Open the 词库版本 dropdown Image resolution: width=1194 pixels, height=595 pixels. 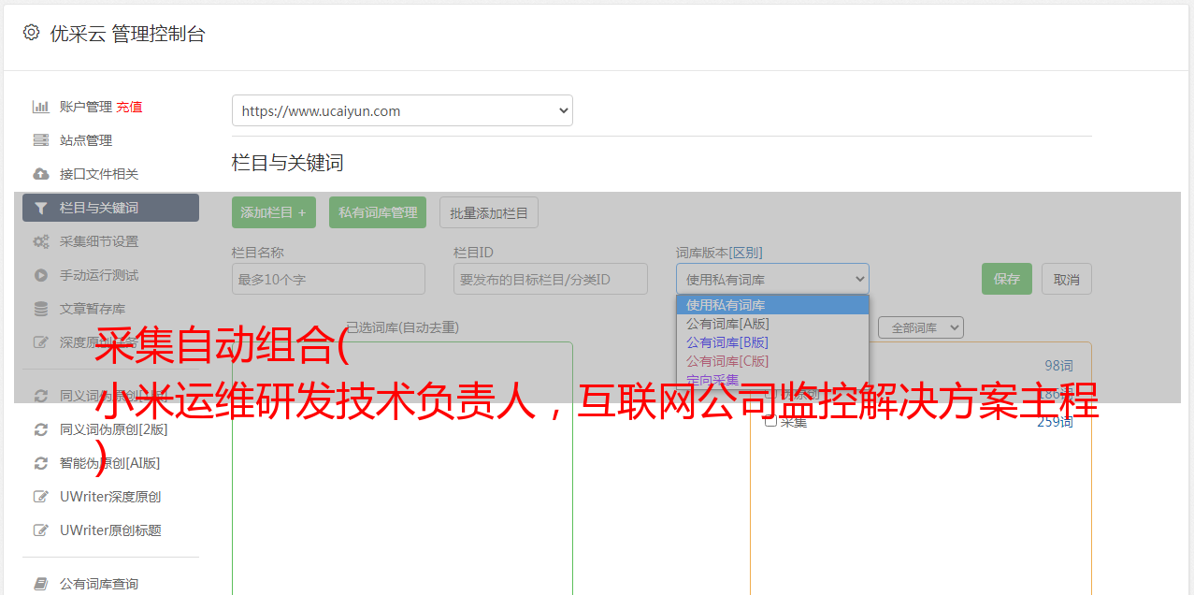[772, 279]
